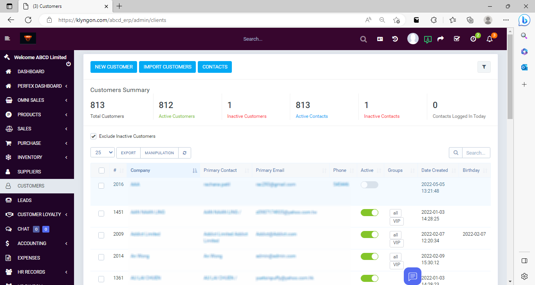Open Expenses in the sidebar
The width and height of the screenshot is (535, 285).
(37, 258)
